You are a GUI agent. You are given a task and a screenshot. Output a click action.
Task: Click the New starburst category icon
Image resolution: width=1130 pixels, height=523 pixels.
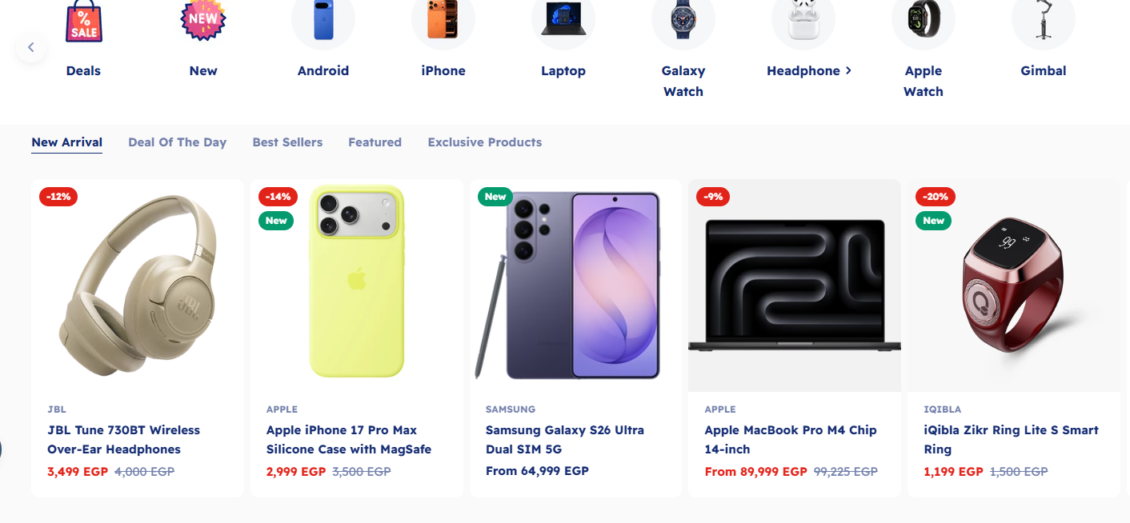pos(203,19)
